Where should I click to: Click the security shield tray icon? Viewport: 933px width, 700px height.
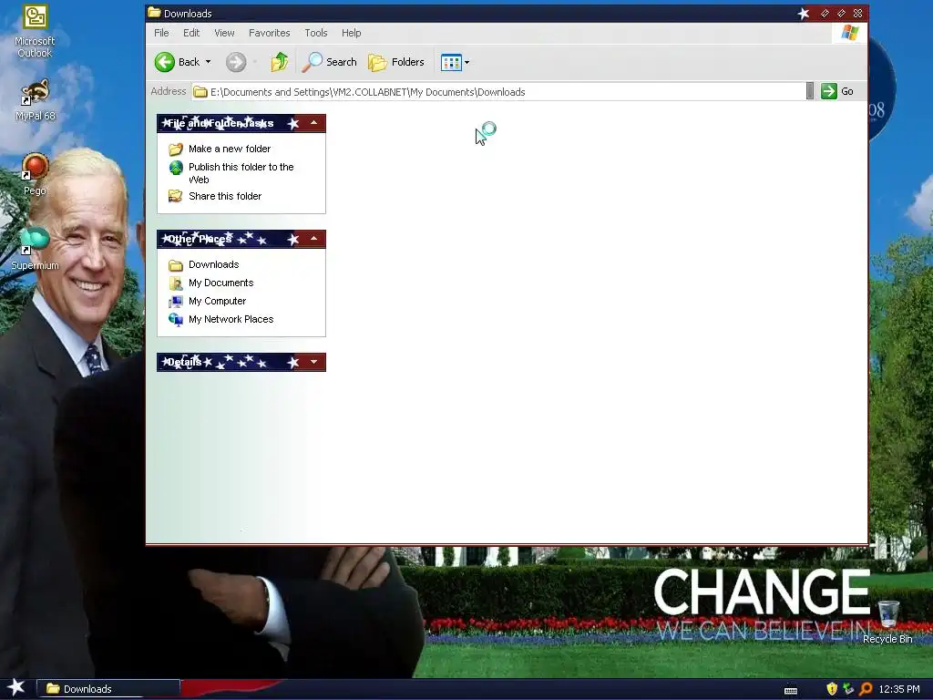(x=832, y=689)
